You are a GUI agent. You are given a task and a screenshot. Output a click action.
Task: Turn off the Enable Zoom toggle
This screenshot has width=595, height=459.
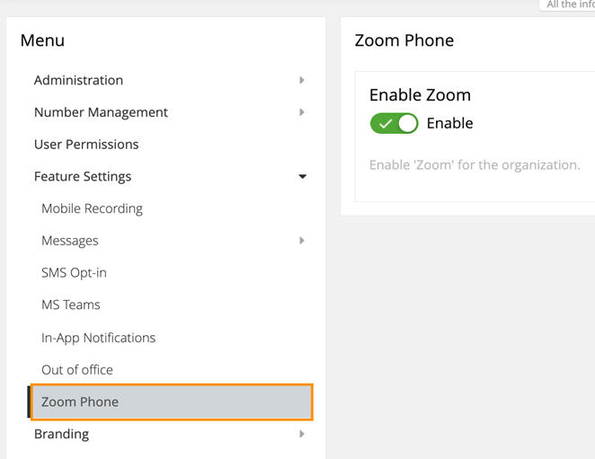click(395, 124)
